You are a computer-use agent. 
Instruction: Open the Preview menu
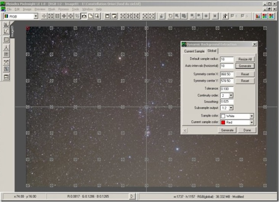coord(40,9)
